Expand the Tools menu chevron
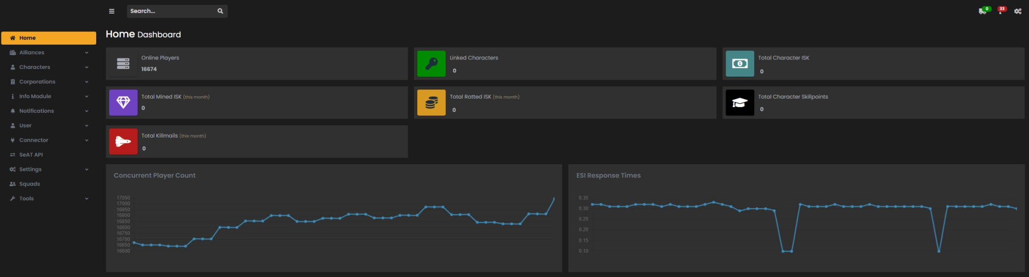 [87, 199]
